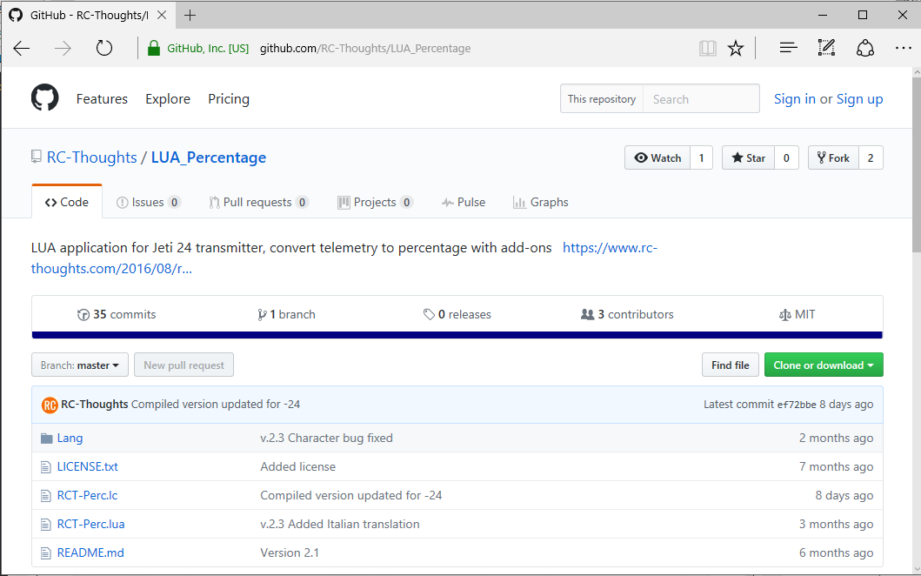Click the browser forward arrow

point(63,48)
